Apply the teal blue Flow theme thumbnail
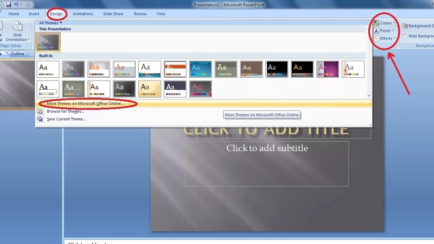The image size is (434, 244). 201,69
